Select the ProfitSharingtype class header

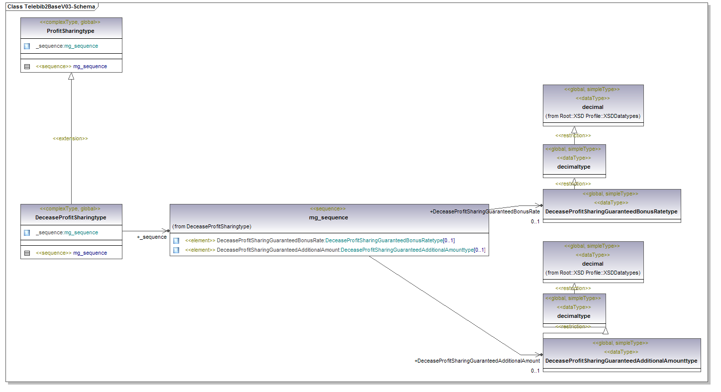pos(71,31)
